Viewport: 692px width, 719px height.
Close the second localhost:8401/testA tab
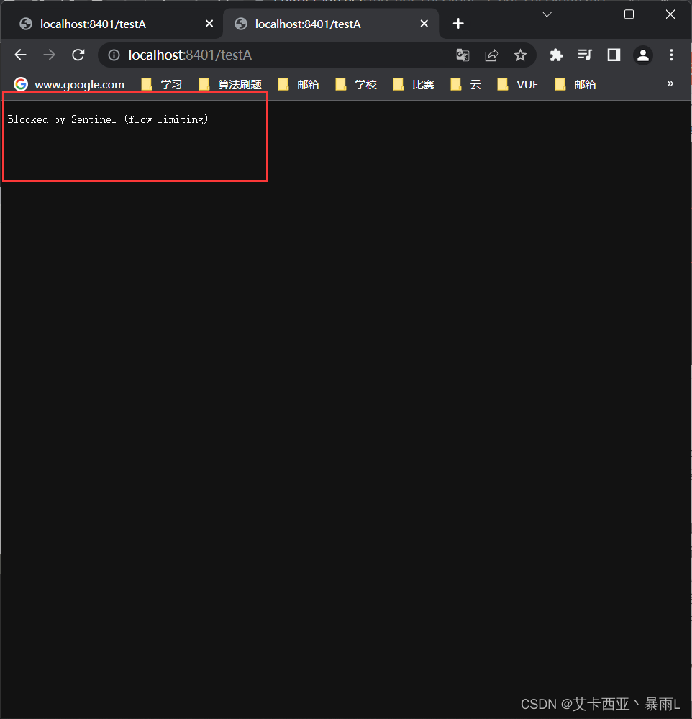[x=424, y=24]
